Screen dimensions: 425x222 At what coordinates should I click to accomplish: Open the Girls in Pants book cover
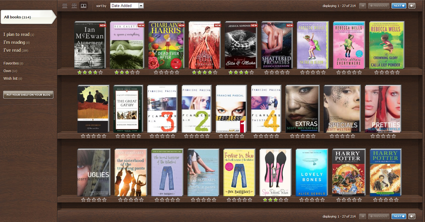coord(203,173)
